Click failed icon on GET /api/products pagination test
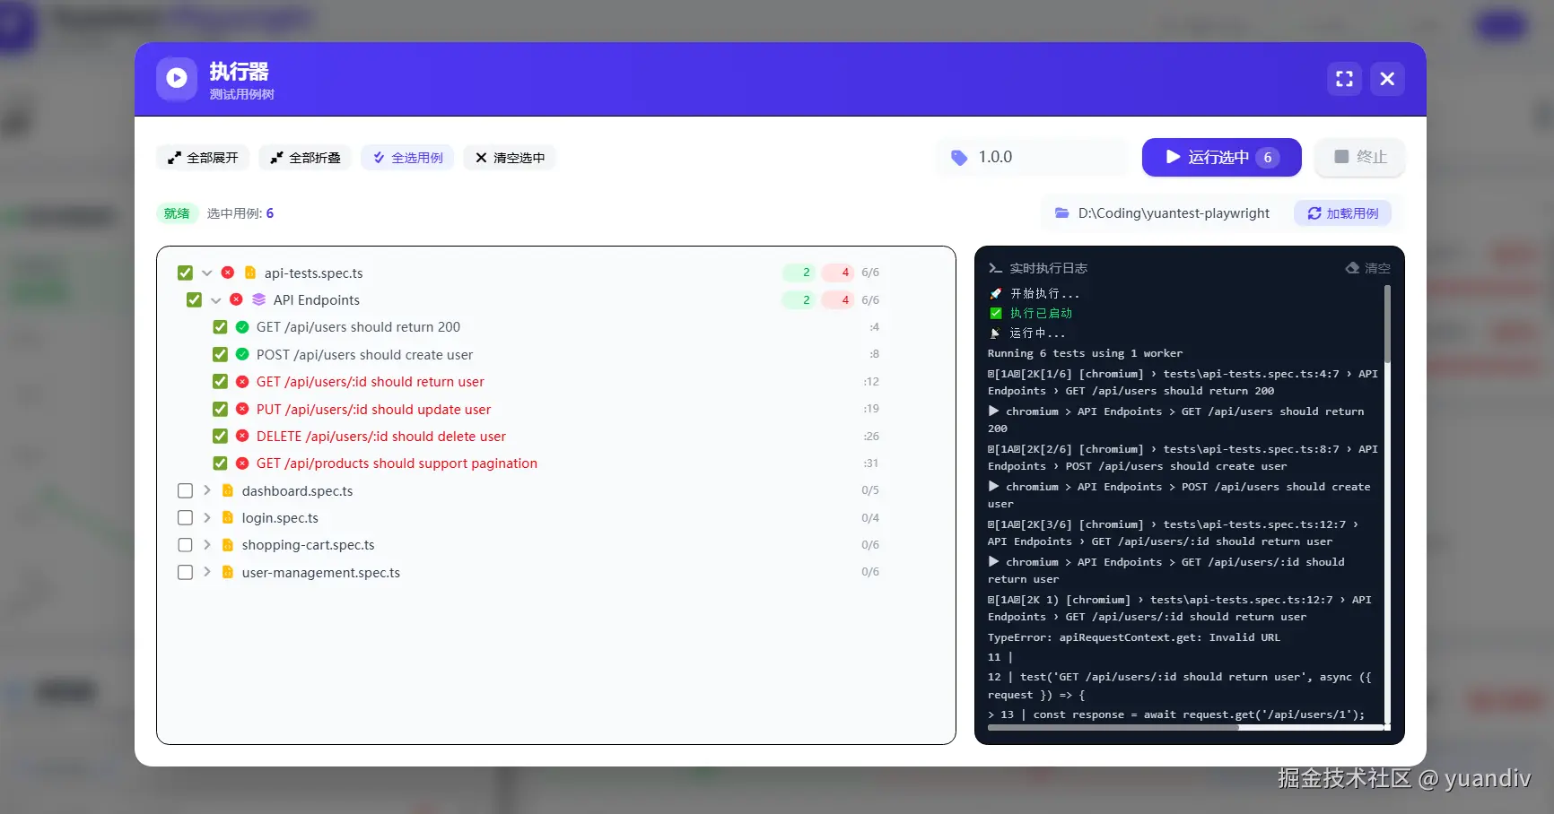Viewport: 1554px width, 814px height. point(242,463)
